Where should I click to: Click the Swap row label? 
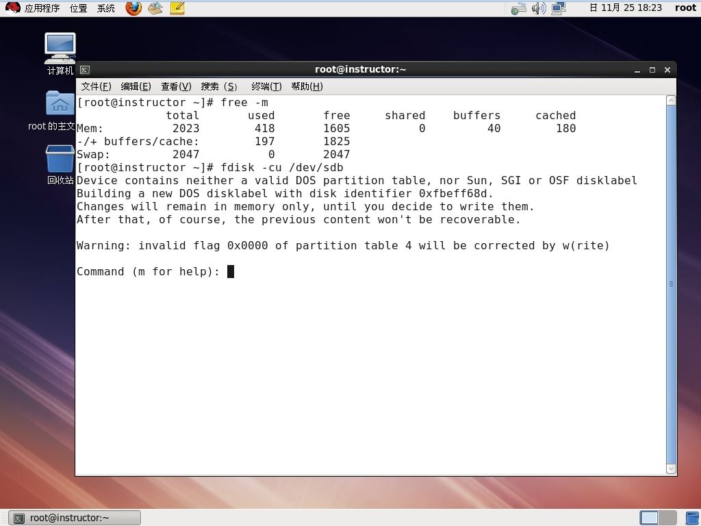pos(93,154)
